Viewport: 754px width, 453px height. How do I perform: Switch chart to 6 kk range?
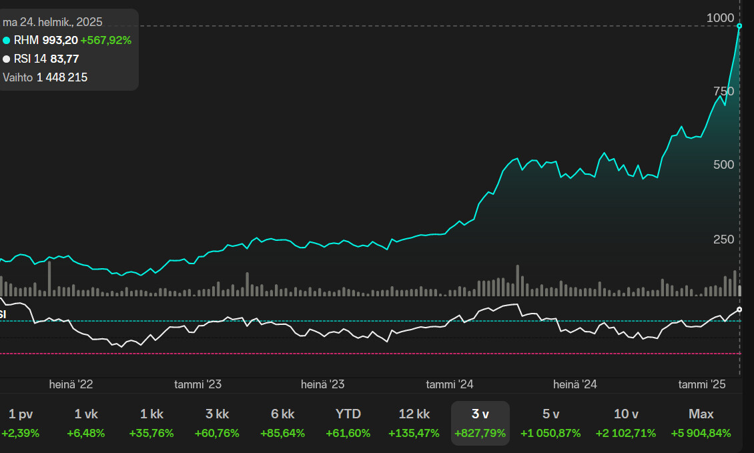tap(282, 423)
